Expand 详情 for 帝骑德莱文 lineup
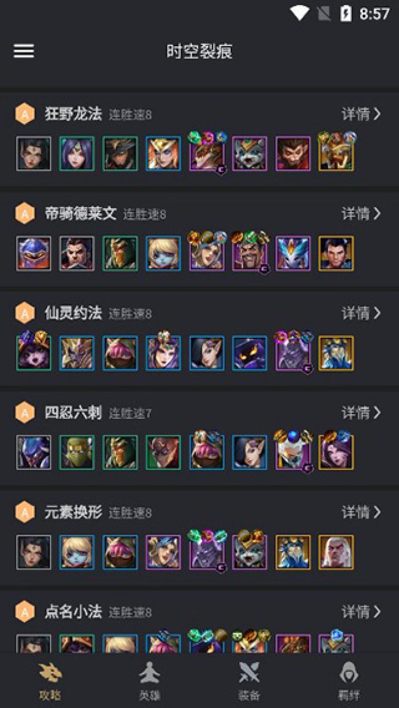Viewport: 399px width, 708px height. [x=362, y=214]
